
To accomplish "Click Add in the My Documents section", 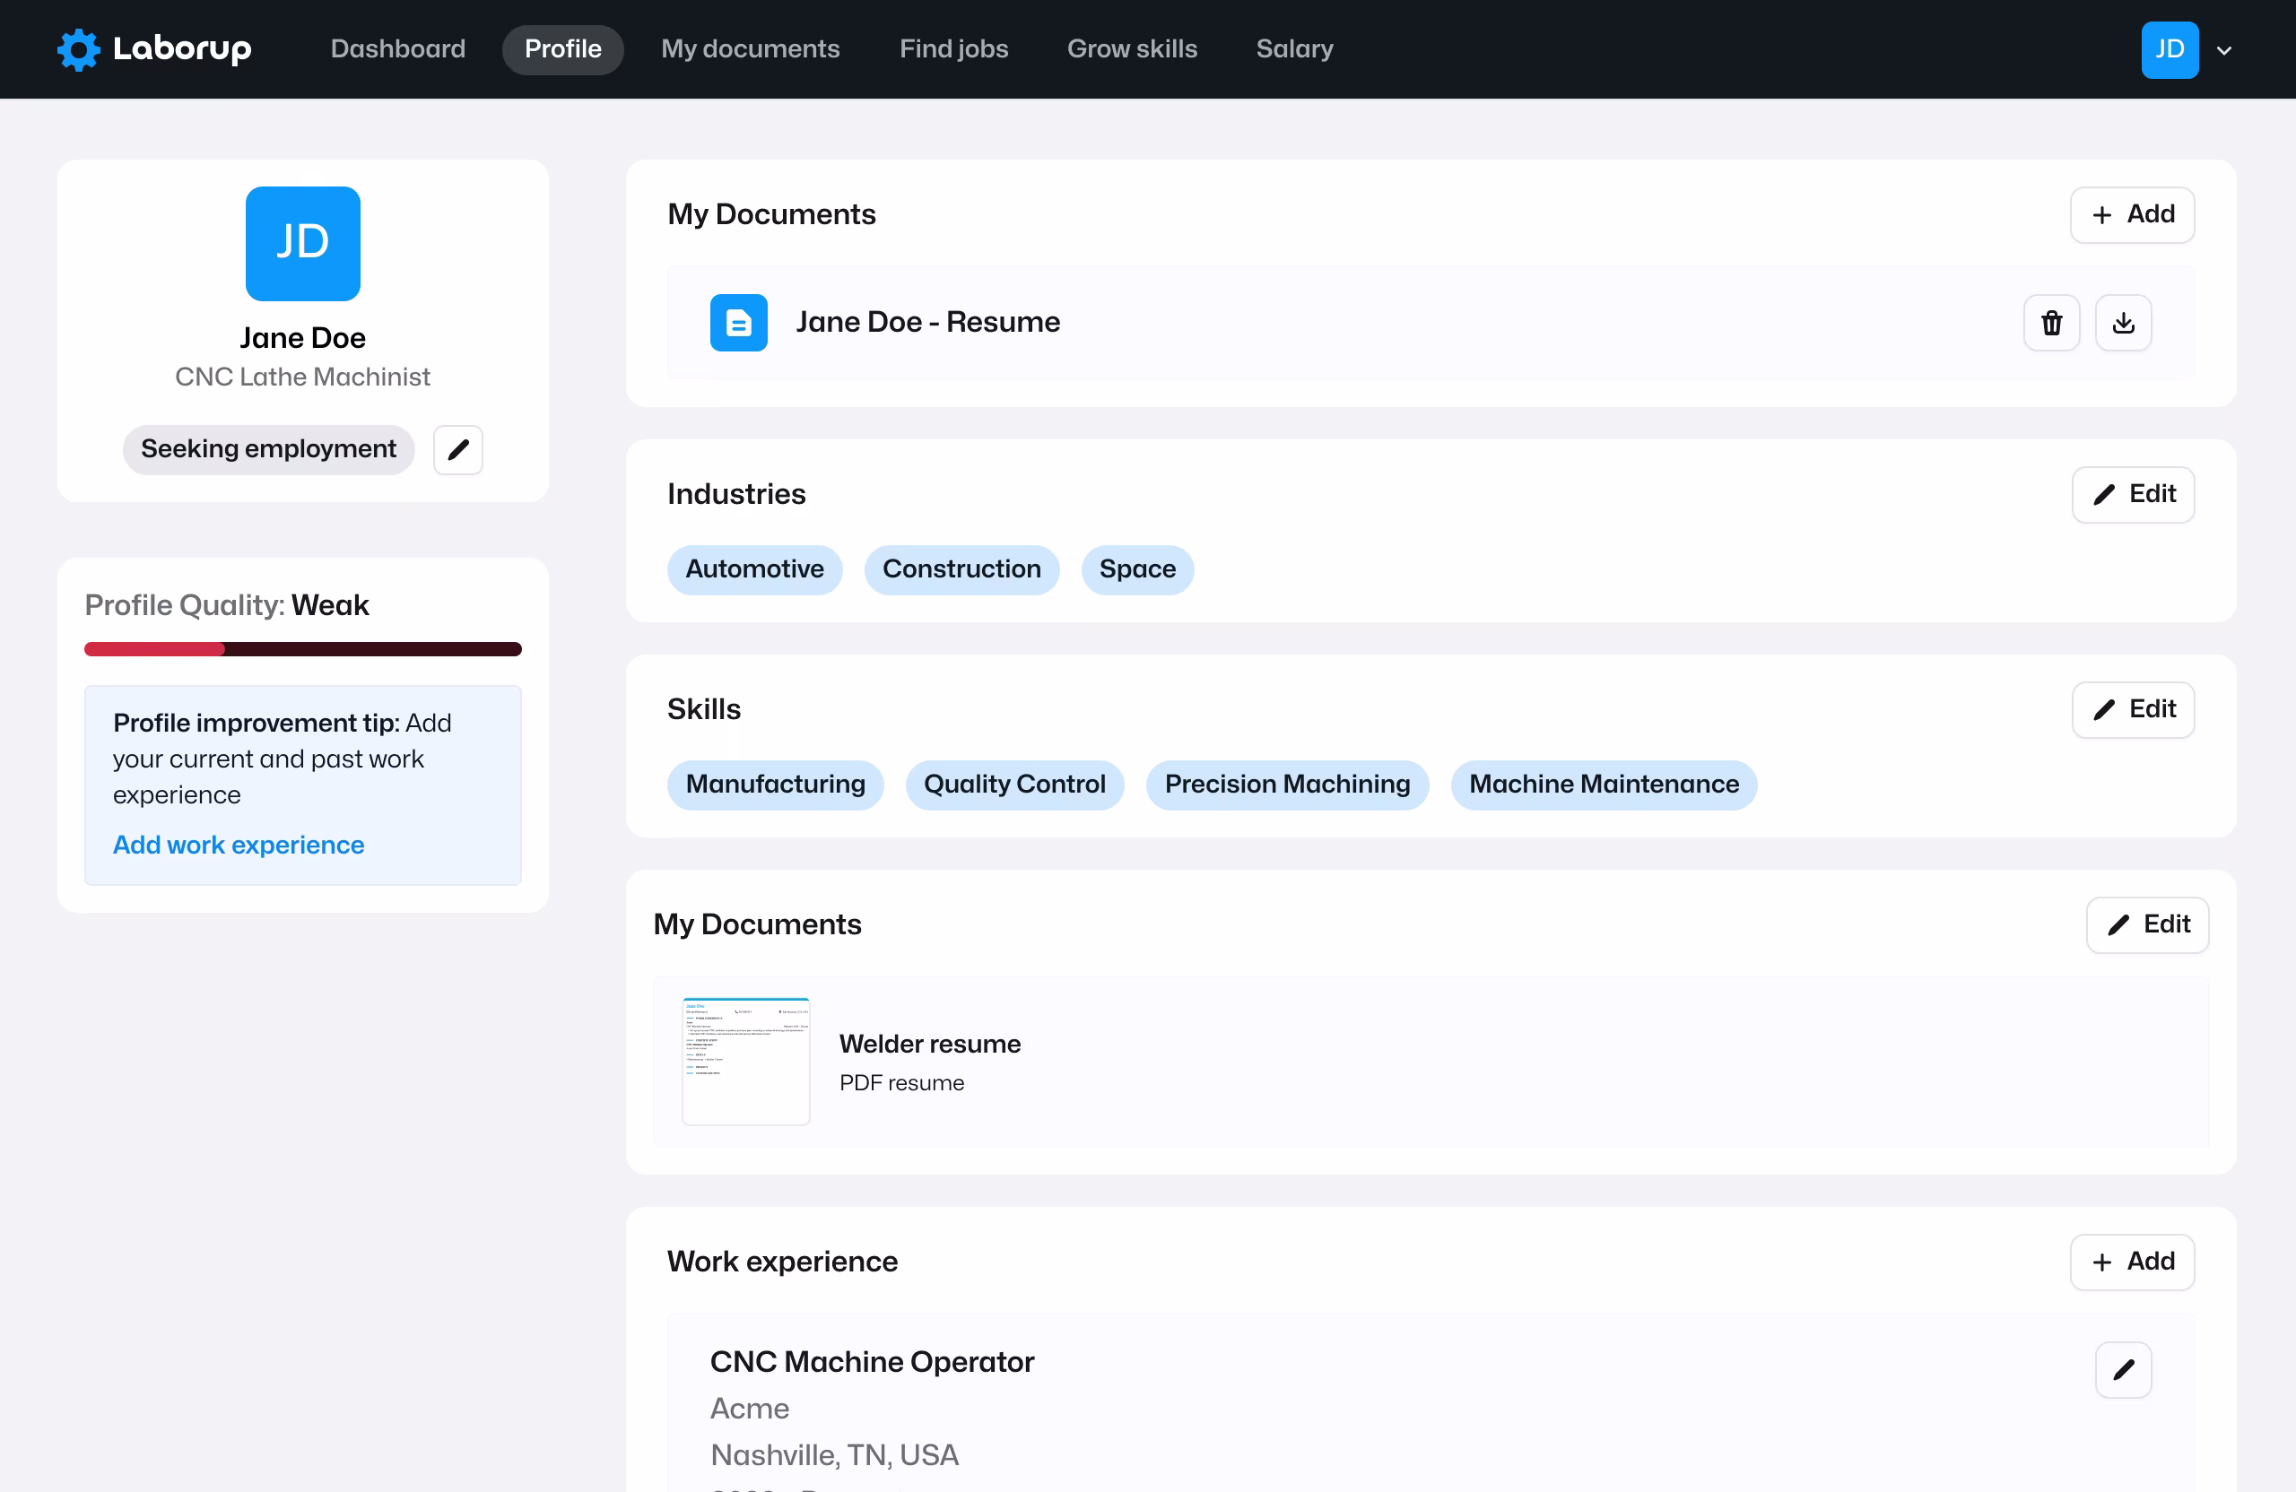I will [x=2132, y=214].
